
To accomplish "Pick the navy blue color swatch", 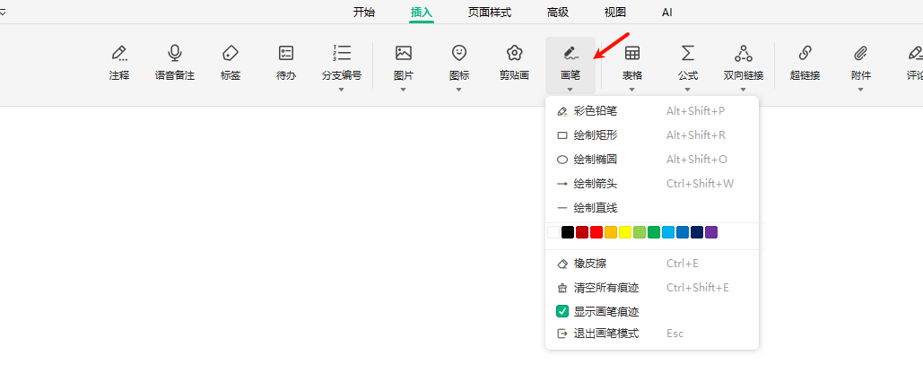I will tap(697, 232).
